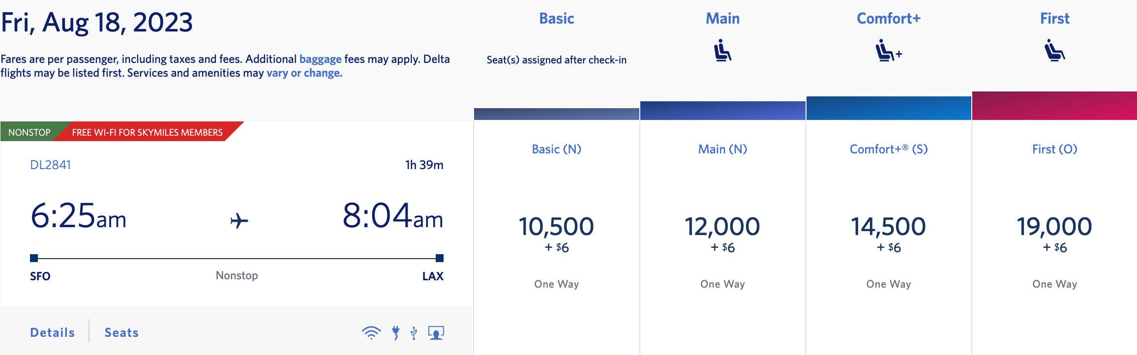
Task: Click the flight number DL2841
Action: (x=50, y=165)
